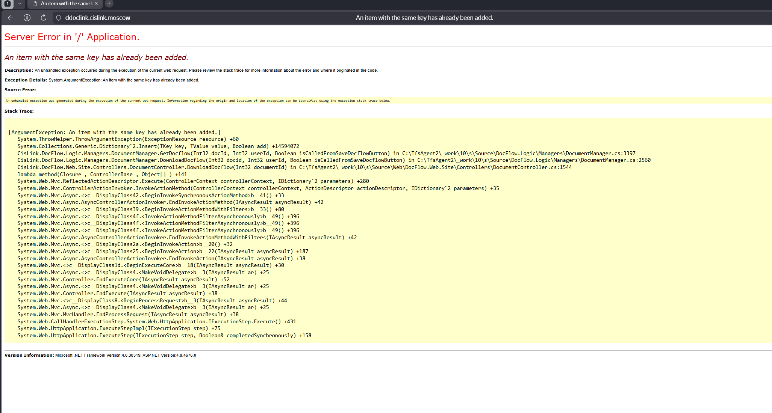
Task: Expand the tab list chevron dropdown
Action: pos(20,3)
